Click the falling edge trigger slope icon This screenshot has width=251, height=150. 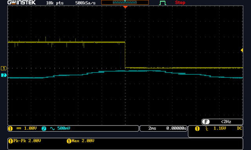tap(207, 129)
